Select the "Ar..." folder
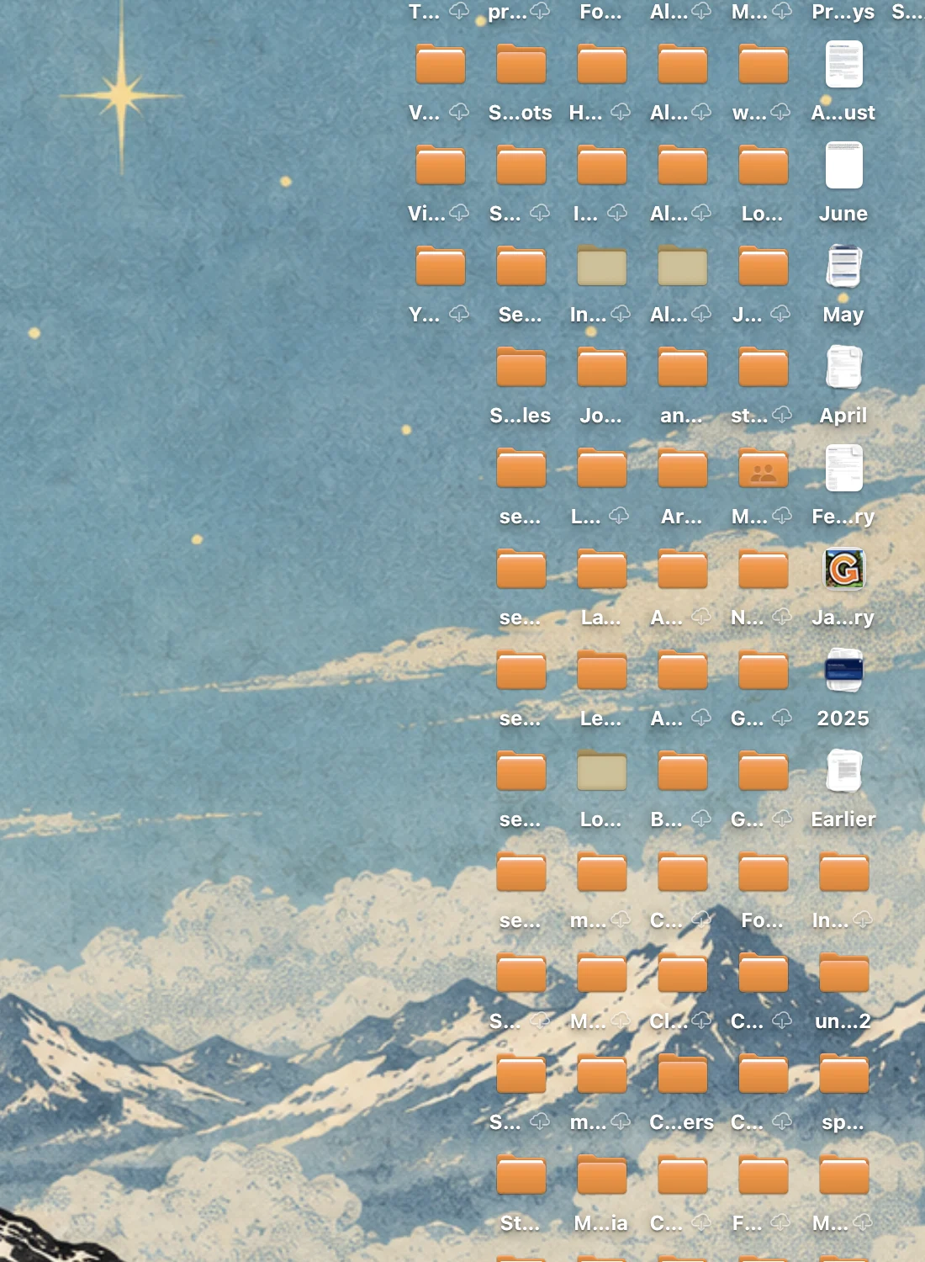 click(x=682, y=469)
